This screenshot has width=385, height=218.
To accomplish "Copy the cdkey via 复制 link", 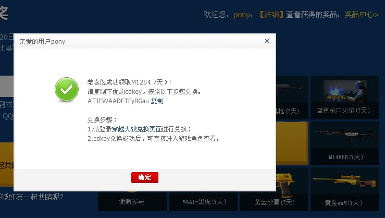I will tap(157, 101).
